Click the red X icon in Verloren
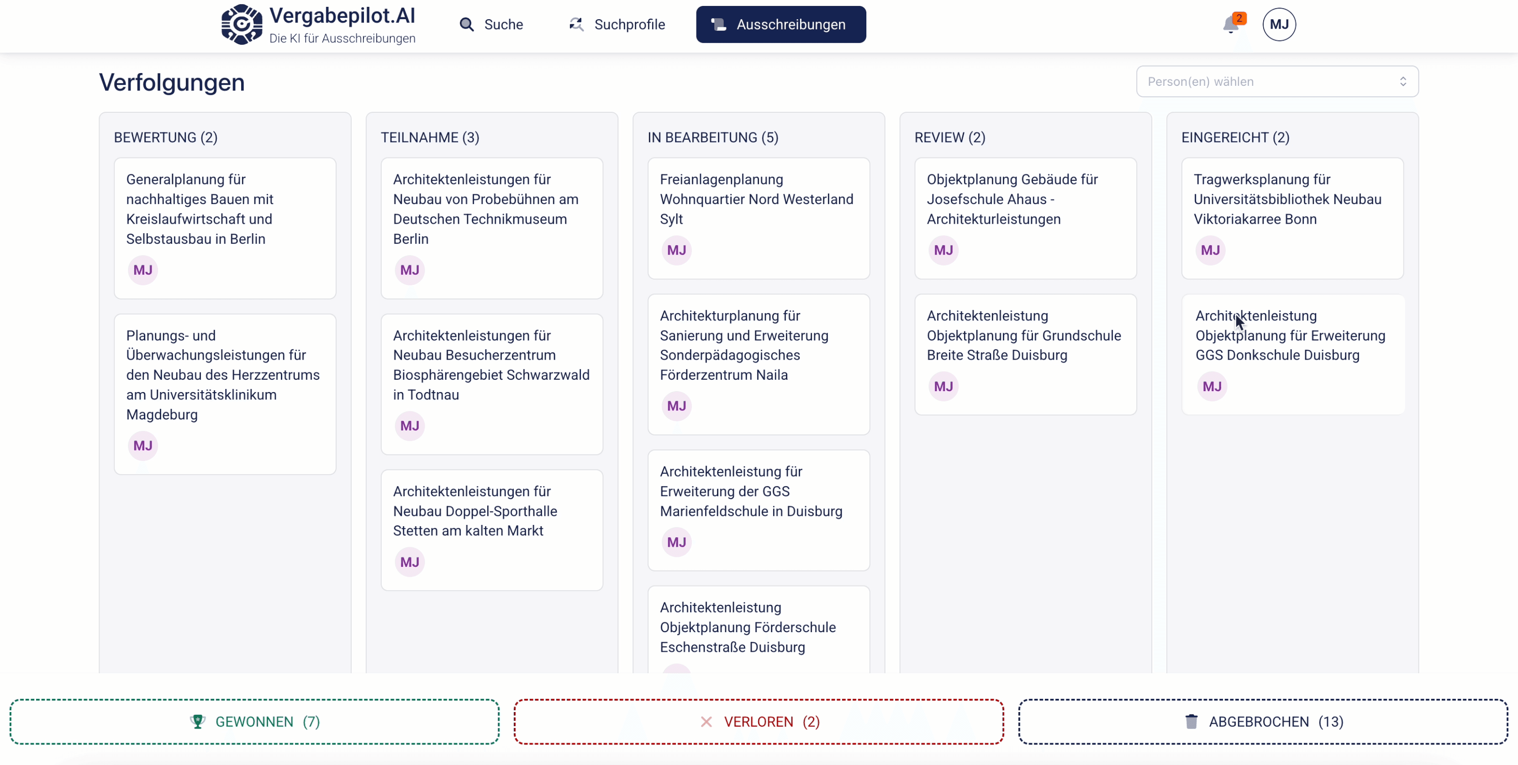Screen dimensions: 1518x765 [x=706, y=722]
